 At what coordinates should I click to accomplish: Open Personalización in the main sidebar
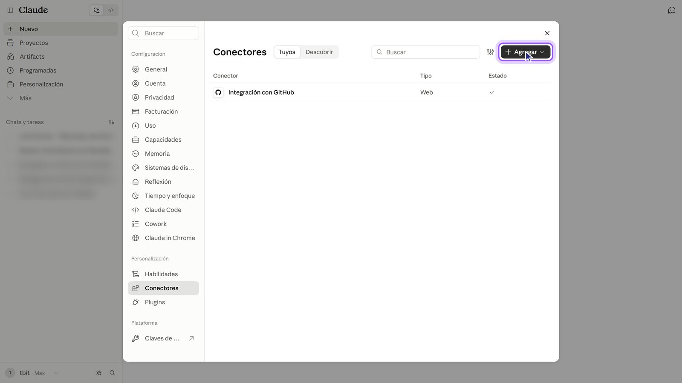61,84
